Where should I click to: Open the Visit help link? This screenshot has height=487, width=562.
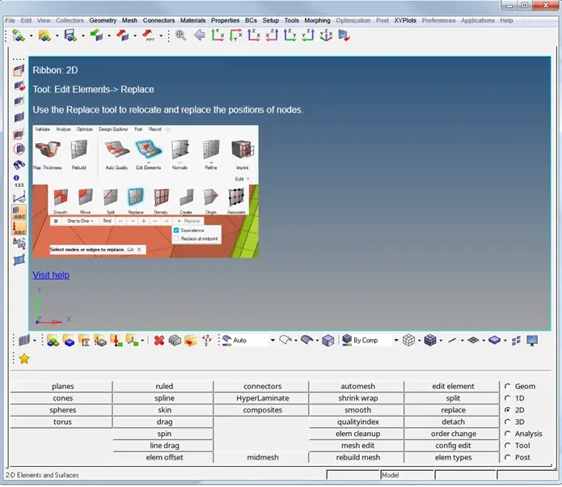click(x=51, y=275)
